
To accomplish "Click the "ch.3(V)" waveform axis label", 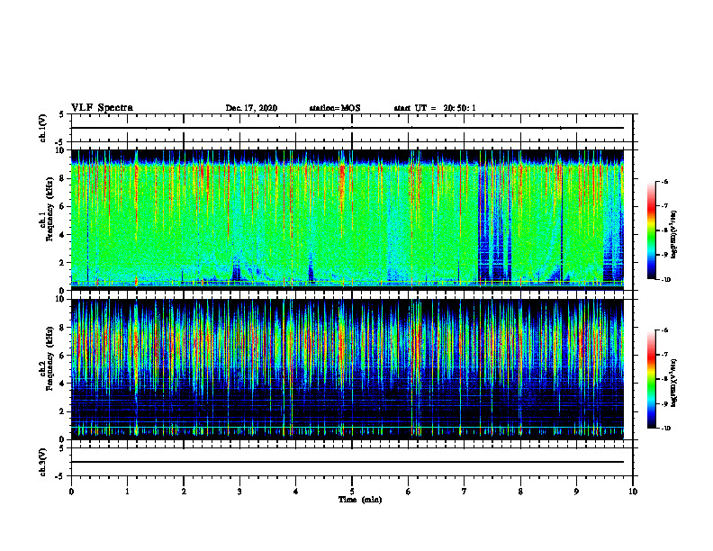I will pyautogui.click(x=41, y=462).
